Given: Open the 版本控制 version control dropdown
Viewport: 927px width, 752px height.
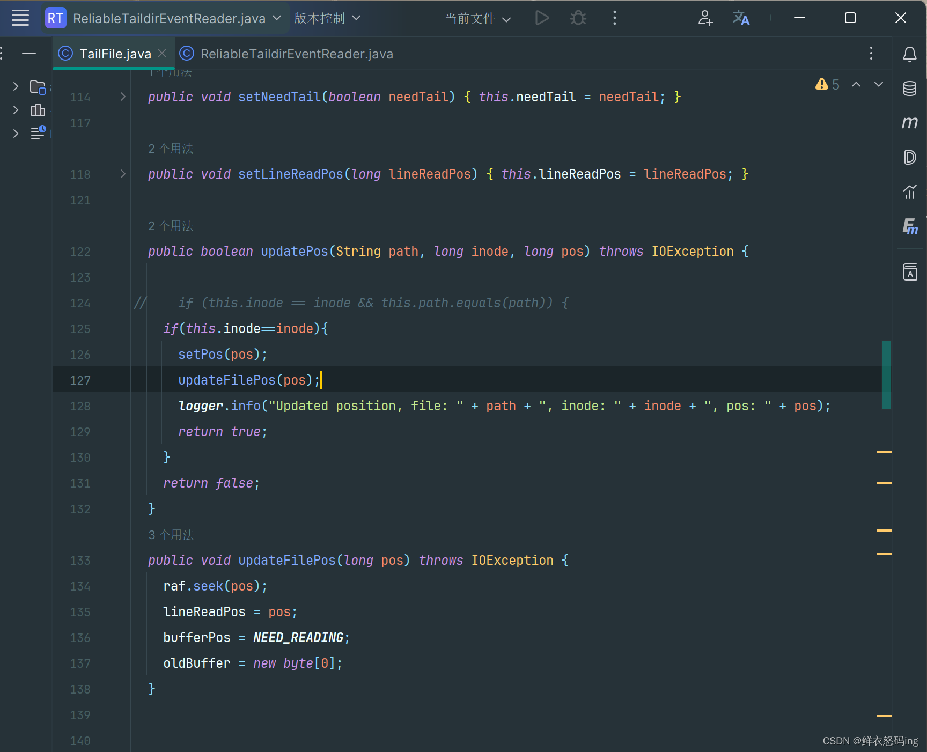Looking at the screenshot, I should [x=327, y=19].
